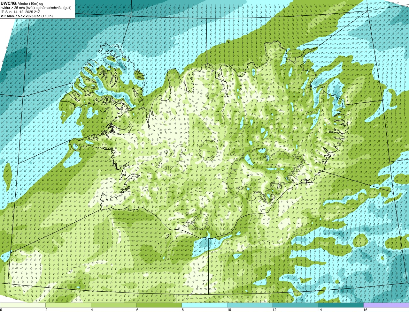The height and width of the screenshot is (312, 409).
Task: Pick the dark green 6–8 m/s legend swatch
Action: tap(159, 305)
